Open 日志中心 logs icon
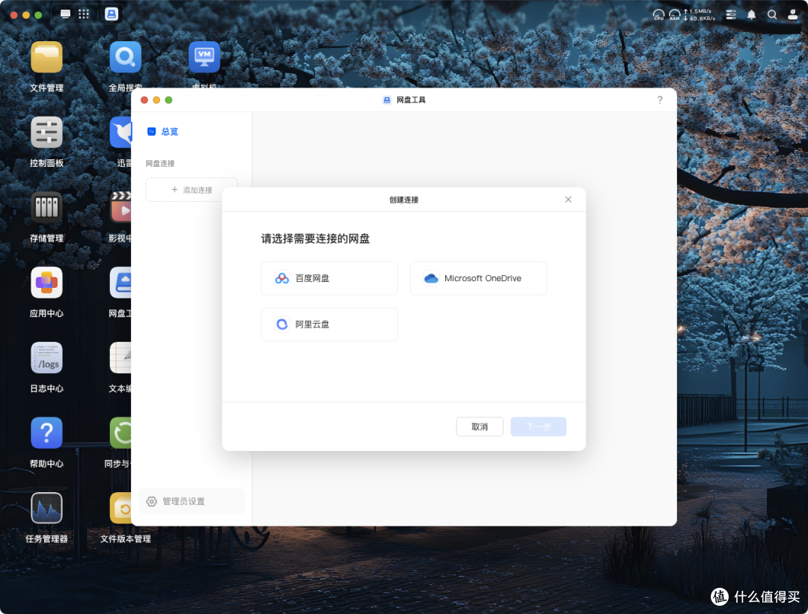 [x=46, y=358]
